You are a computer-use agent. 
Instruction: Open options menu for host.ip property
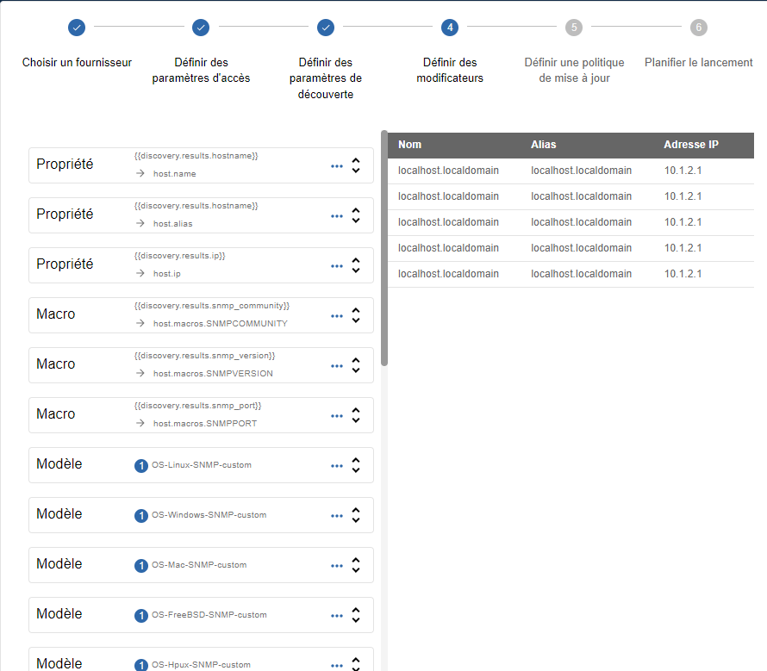point(337,266)
